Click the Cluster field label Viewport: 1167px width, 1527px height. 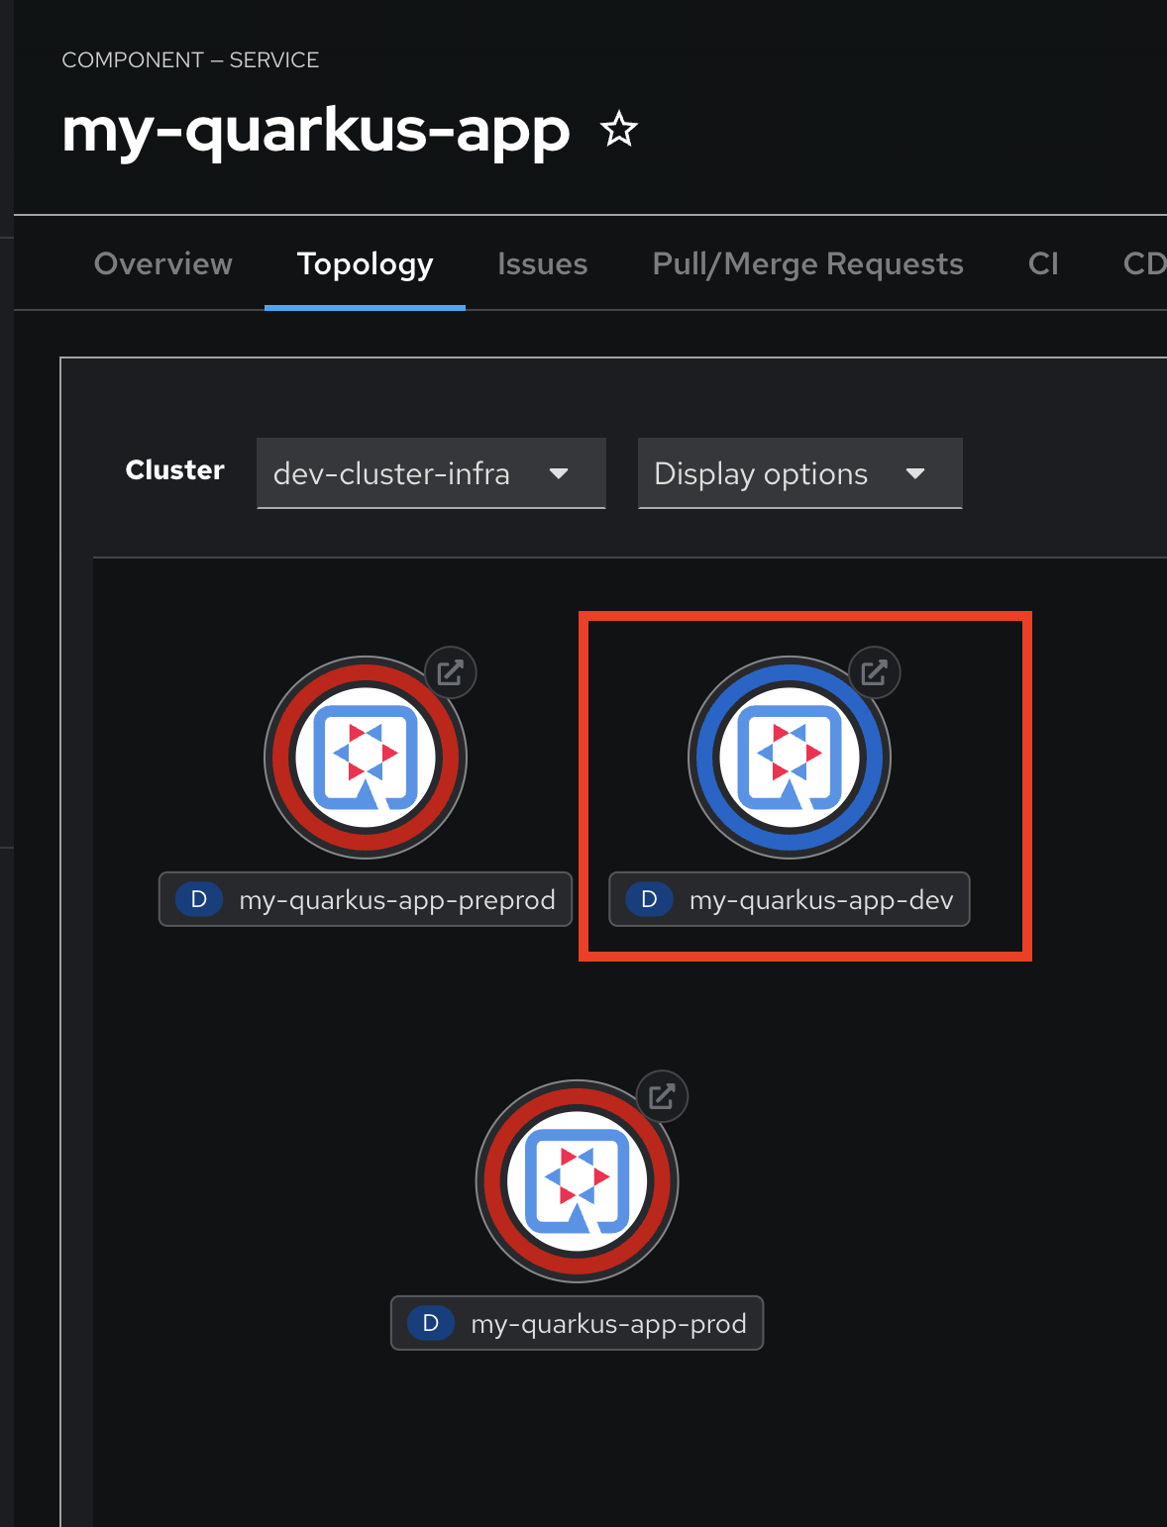click(175, 470)
